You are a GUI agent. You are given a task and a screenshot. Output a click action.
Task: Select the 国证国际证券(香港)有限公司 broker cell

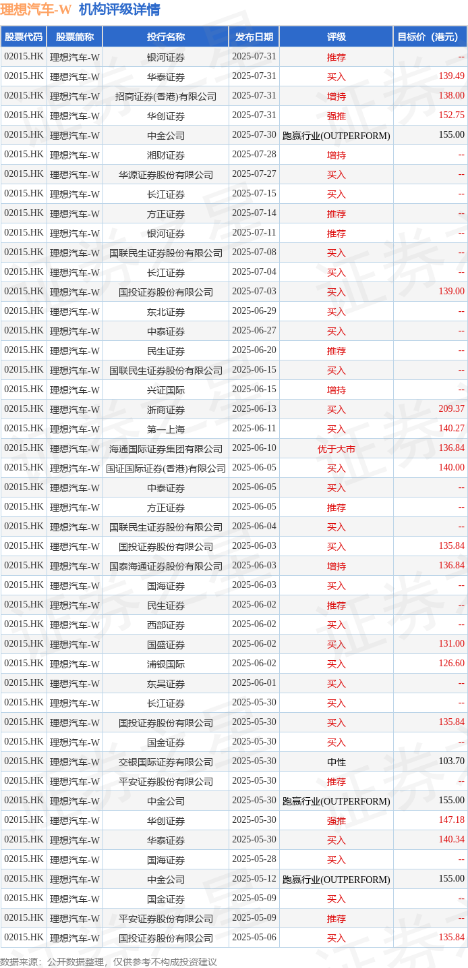(165, 468)
